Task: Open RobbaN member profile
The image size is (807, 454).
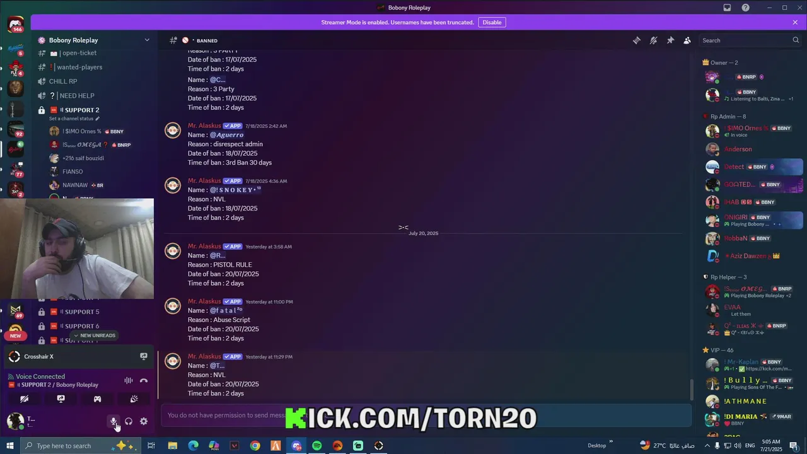Action: point(753,238)
